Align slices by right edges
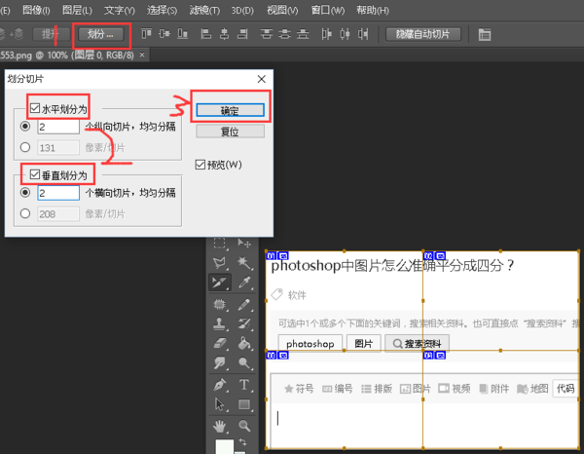 tap(242, 34)
